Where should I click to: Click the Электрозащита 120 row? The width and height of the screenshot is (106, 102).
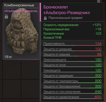pos(72,60)
